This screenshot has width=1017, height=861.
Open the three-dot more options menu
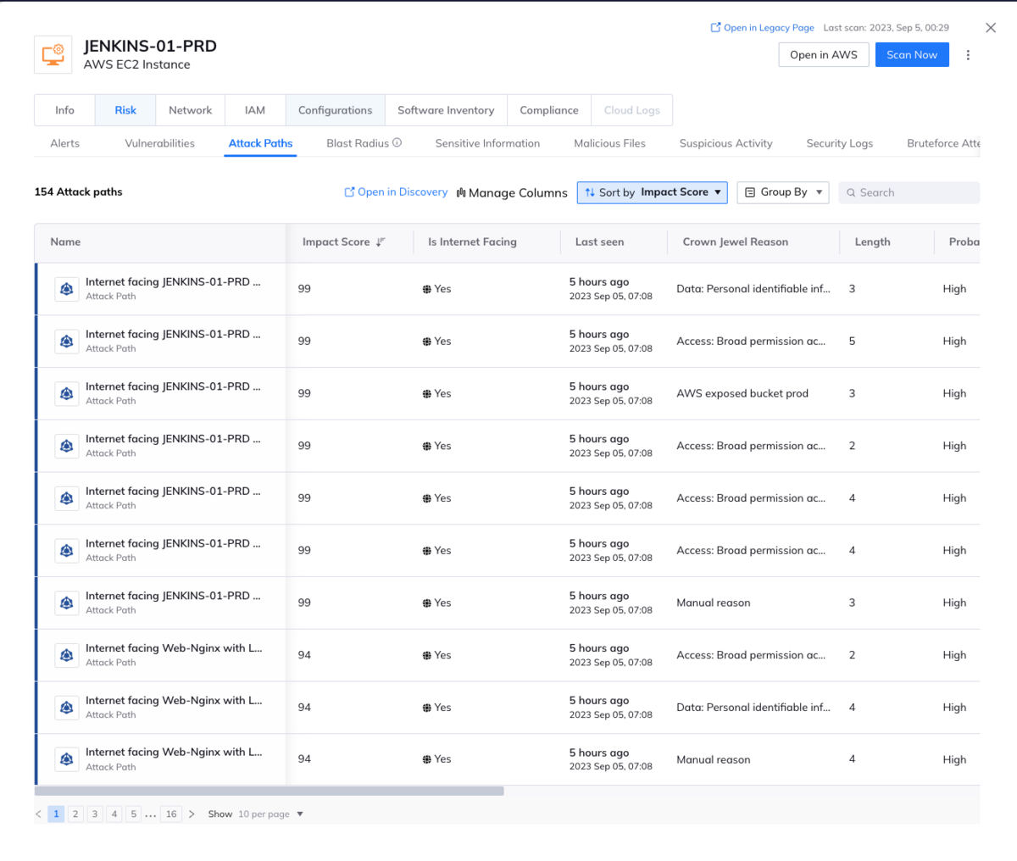pyautogui.click(x=968, y=55)
